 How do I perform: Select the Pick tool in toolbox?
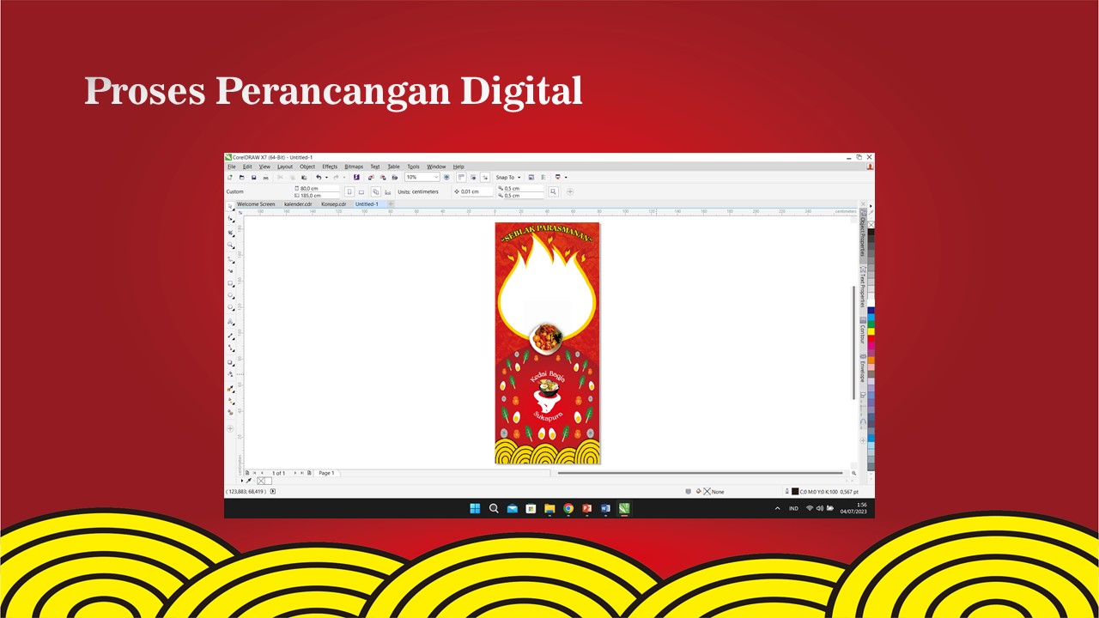tap(230, 208)
